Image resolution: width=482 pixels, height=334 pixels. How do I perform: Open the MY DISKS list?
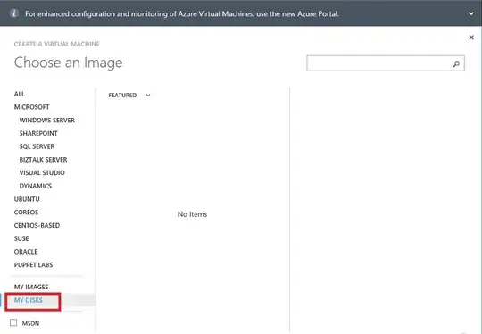[29, 300]
